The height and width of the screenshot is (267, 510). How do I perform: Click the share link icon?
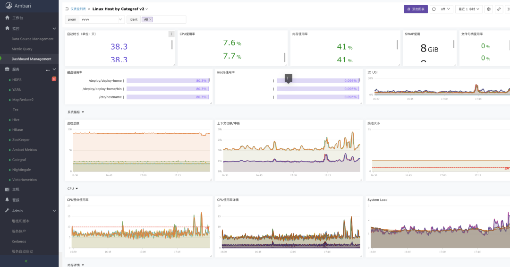click(499, 9)
